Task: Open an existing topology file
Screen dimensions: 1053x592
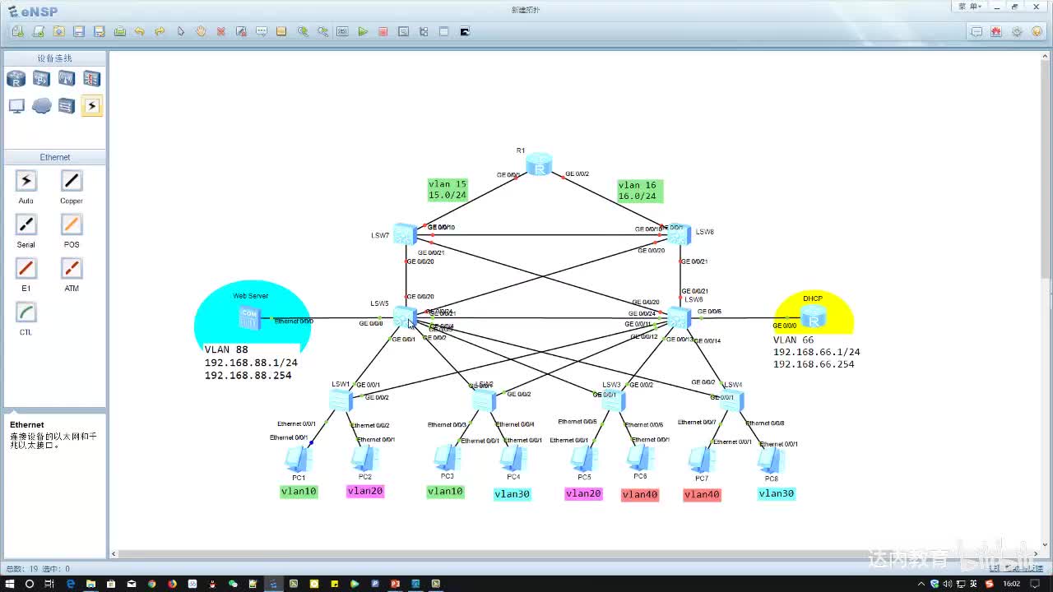Action: coord(58,31)
